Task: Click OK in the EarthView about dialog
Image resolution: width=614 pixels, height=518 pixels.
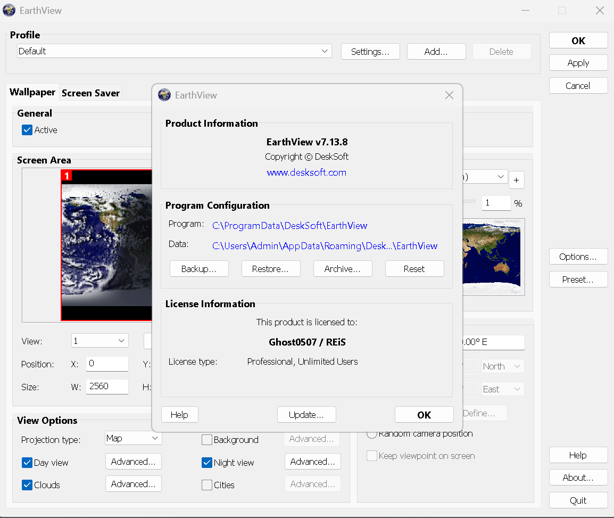Action: pos(424,415)
